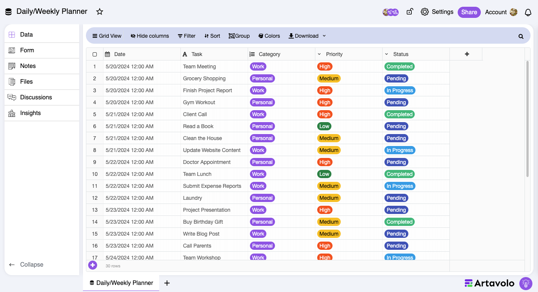Open the Status column dropdown
Image resolution: width=538 pixels, height=292 pixels.
(x=387, y=54)
